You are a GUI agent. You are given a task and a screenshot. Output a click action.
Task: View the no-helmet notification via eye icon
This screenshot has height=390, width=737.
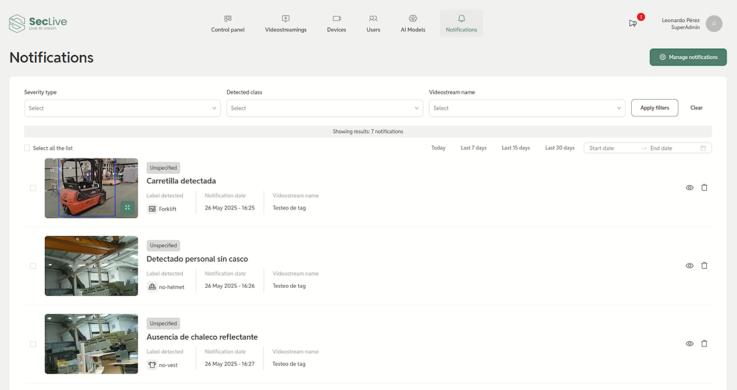689,266
